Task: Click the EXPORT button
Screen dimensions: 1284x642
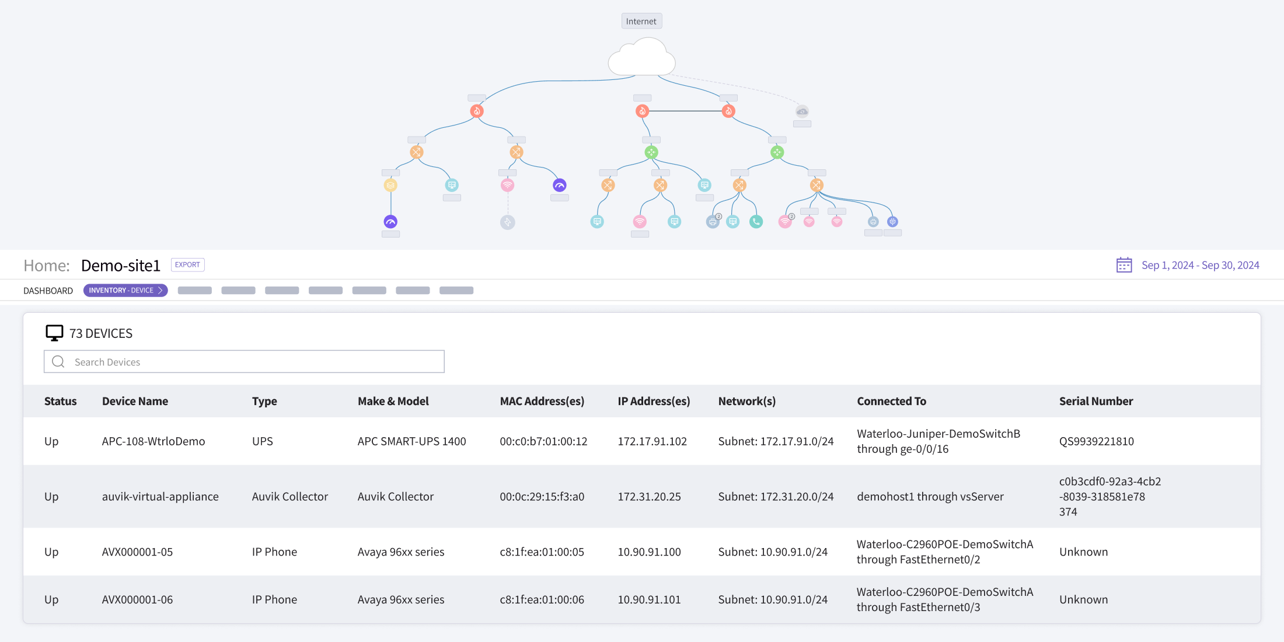Action: 187,265
